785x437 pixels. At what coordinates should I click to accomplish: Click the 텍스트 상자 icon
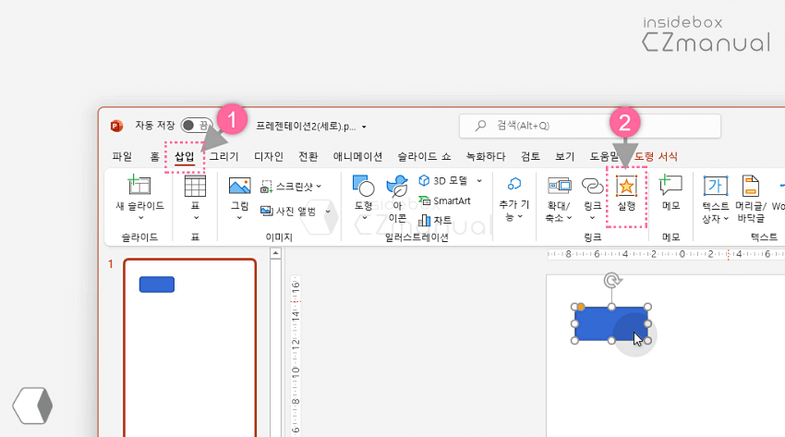(x=715, y=186)
